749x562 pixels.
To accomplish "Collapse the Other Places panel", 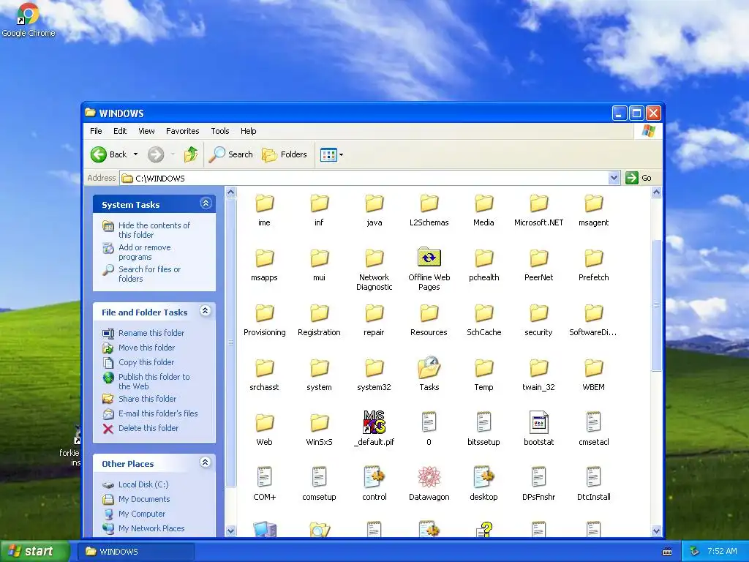I will point(206,462).
